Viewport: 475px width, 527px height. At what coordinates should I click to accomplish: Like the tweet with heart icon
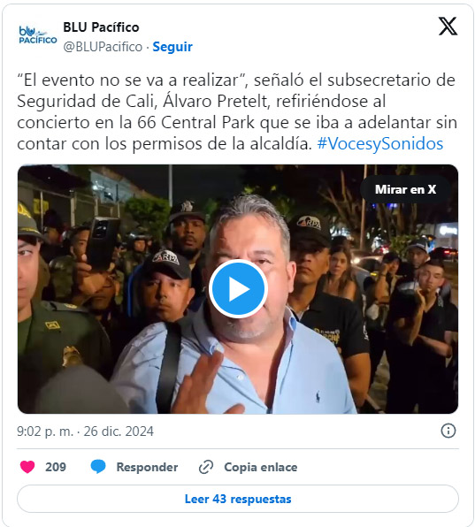point(27,467)
